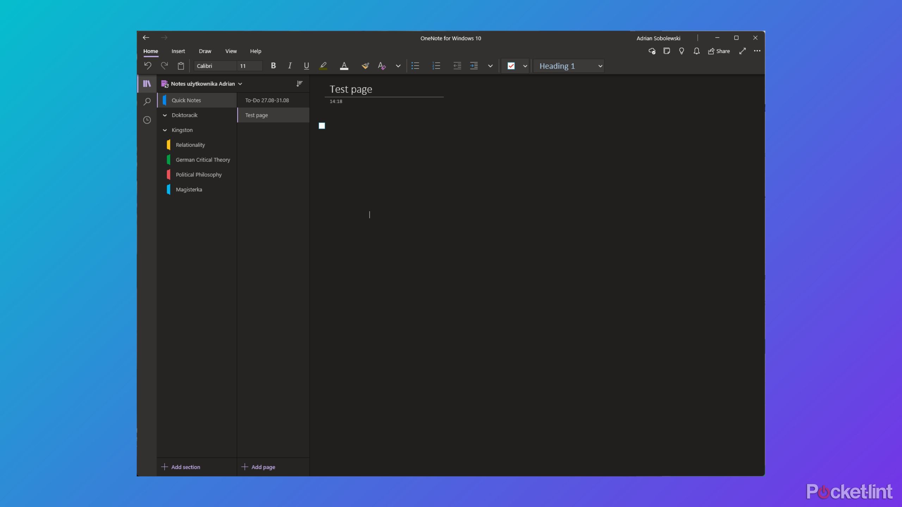Toggle the notebooks navigation pane icon

[147, 83]
